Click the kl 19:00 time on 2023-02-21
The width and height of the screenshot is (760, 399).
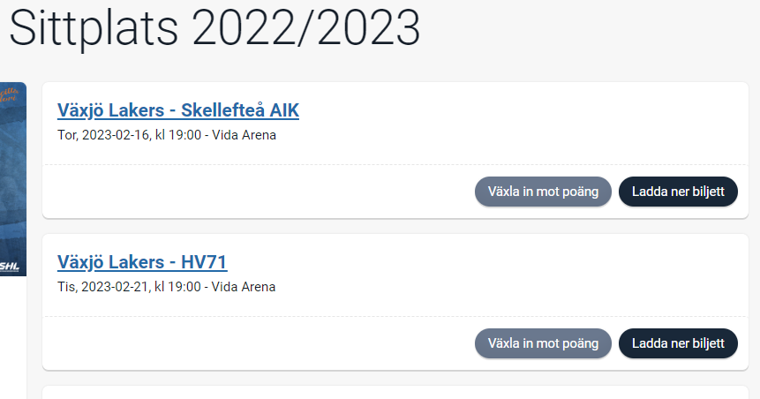click(x=177, y=287)
